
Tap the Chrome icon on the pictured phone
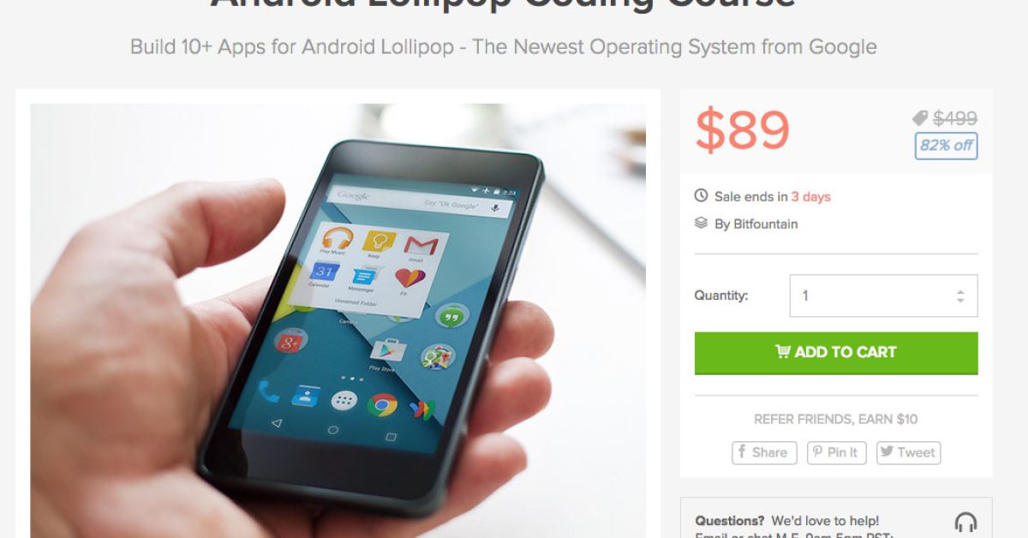pyautogui.click(x=382, y=404)
